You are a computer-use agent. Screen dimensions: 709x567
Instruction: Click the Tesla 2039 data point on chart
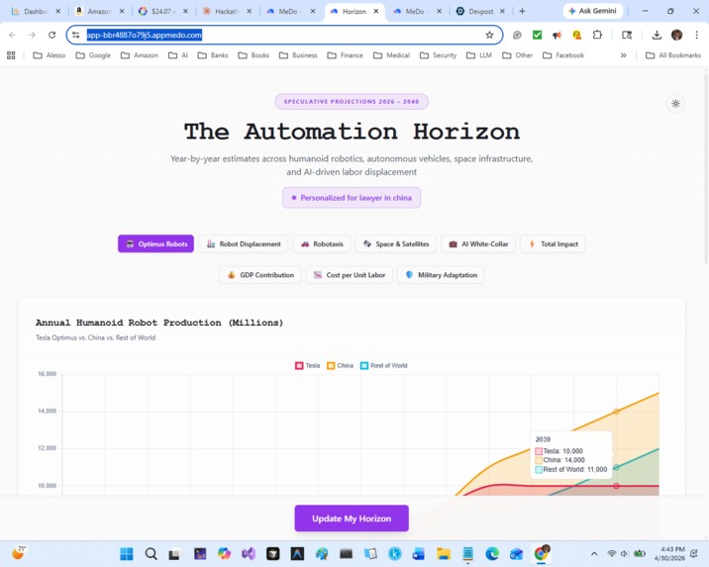[616, 486]
